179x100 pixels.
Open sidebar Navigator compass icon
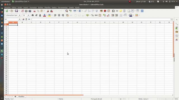(x=177, y=36)
